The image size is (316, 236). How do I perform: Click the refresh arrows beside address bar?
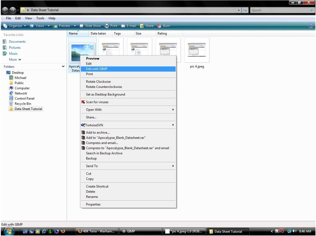pos(245,10)
